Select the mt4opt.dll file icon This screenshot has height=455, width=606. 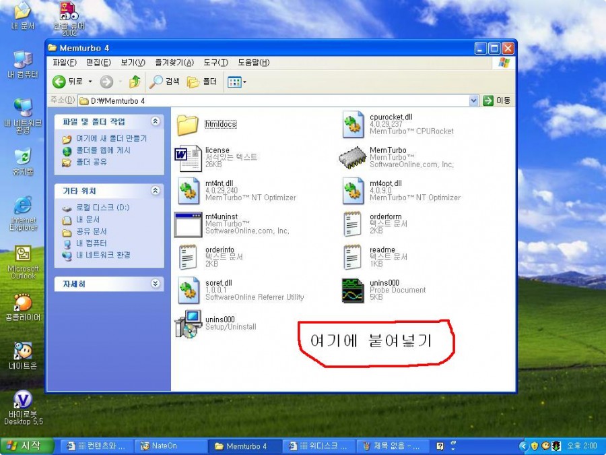[353, 191]
